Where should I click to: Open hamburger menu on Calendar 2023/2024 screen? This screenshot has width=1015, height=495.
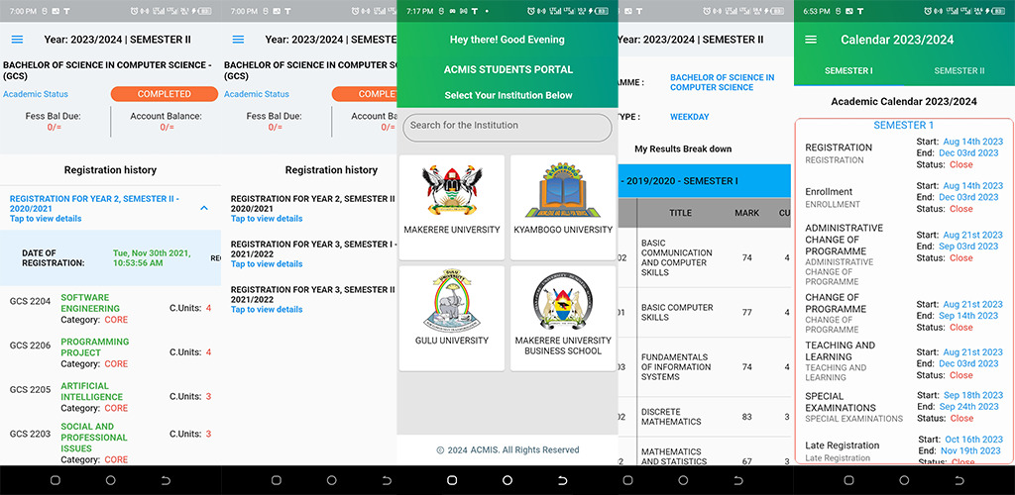click(x=811, y=40)
